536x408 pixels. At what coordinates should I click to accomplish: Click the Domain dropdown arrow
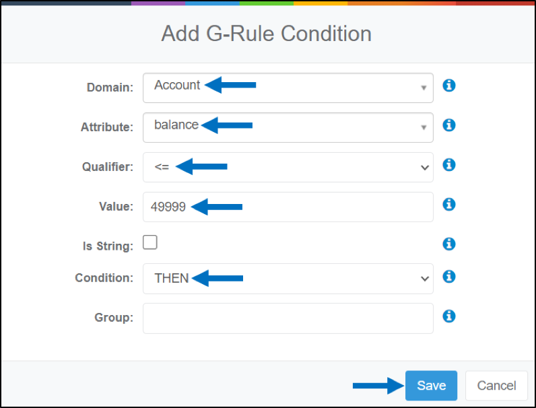[424, 88]
